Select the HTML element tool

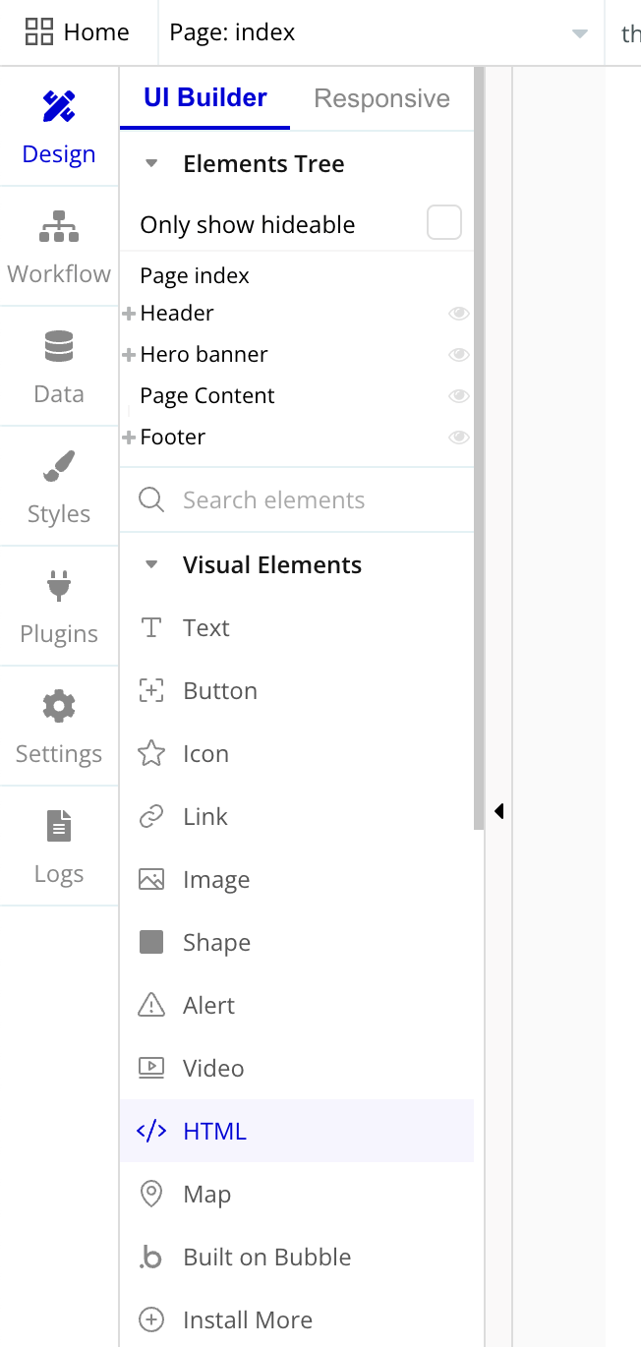pyautogui.click(x=214, y=1131)
